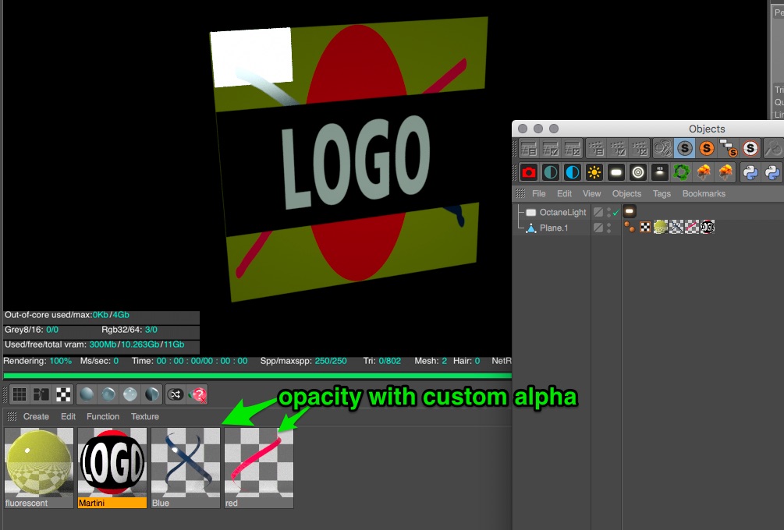Select the fluorescent material thumbnail
Viewport: 784px width, 530px height.
click(39, 468)
